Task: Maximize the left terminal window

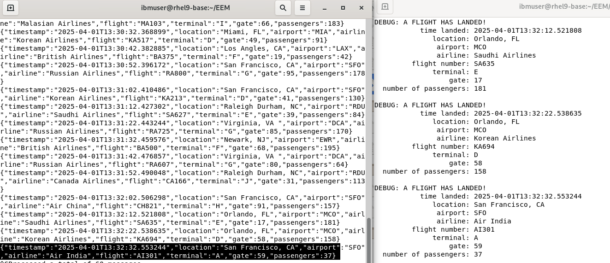Action: [343, 8]
